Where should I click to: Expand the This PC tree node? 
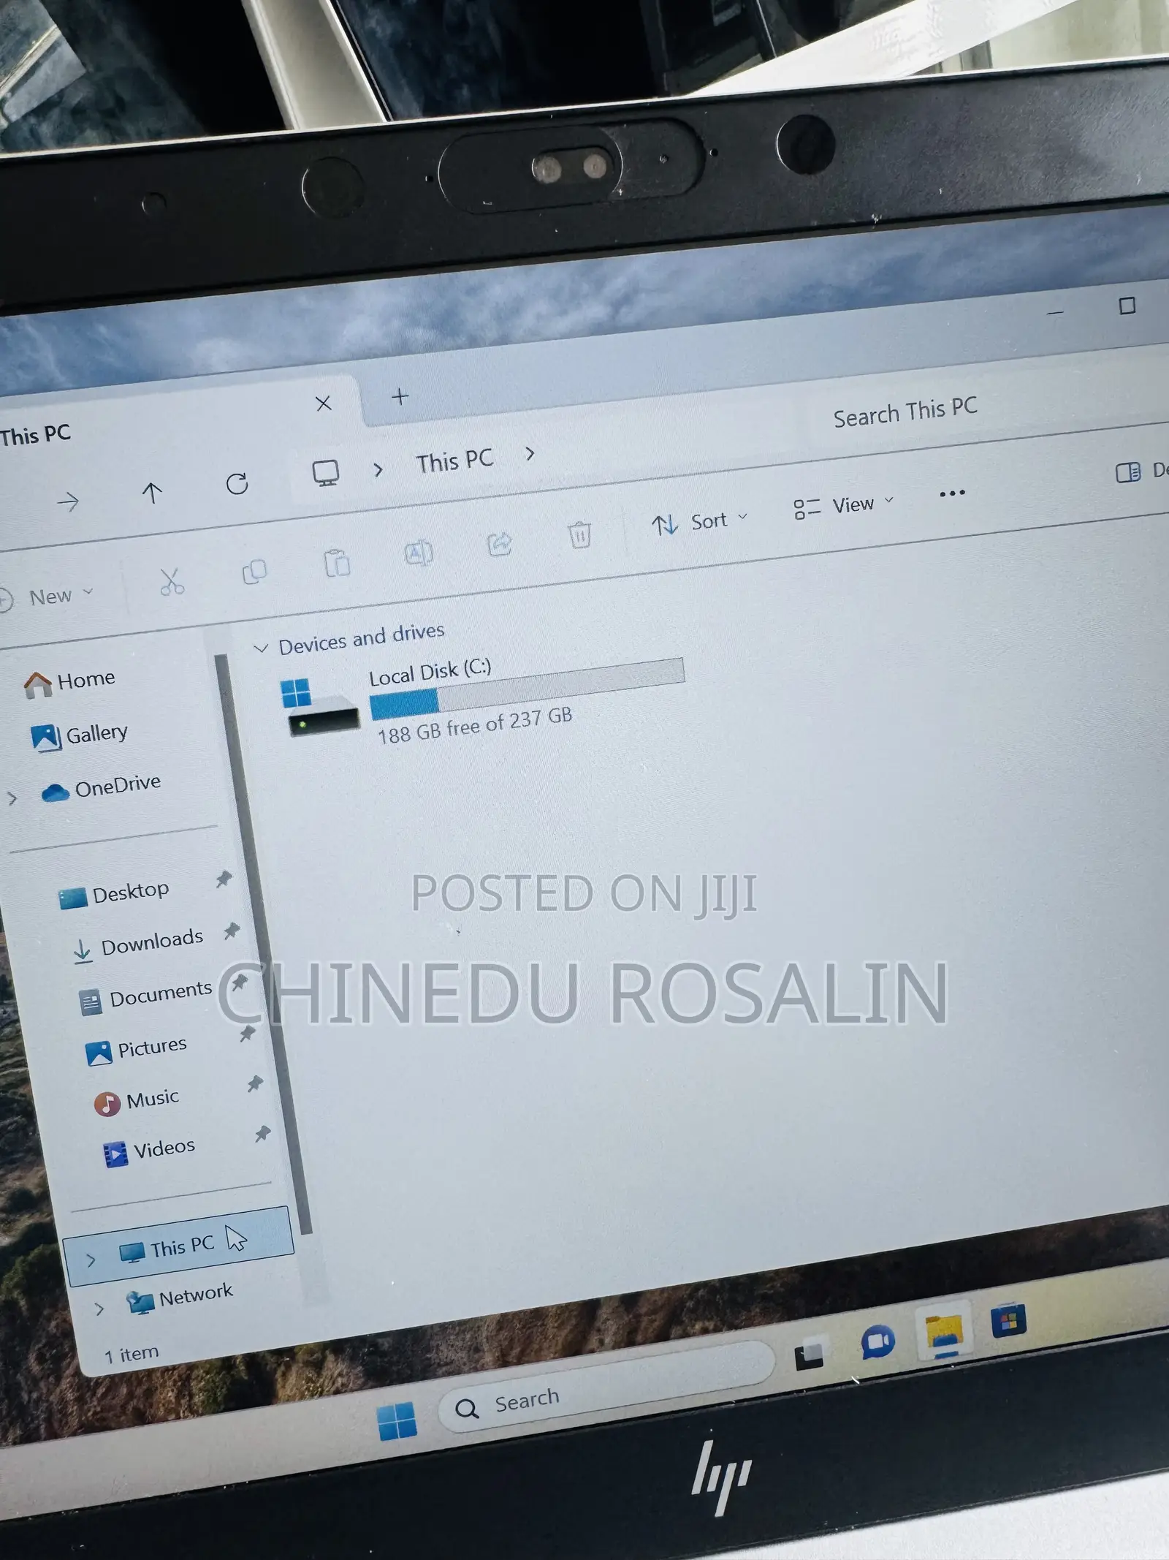point(91,1260)
